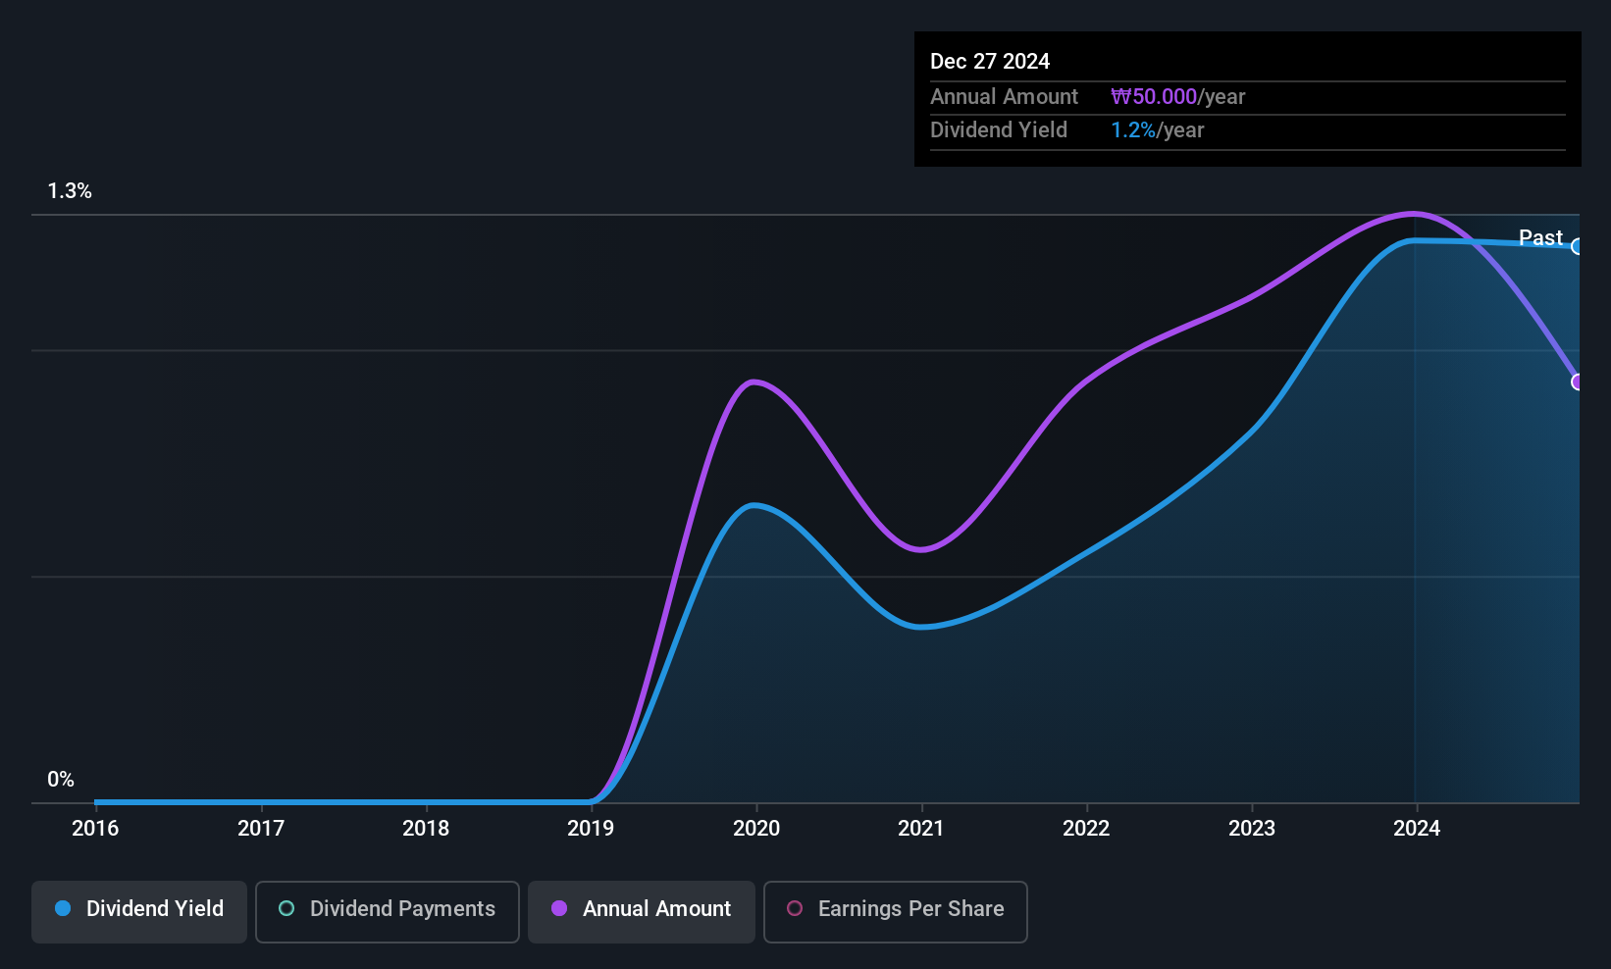The height and width of the screenshot is (969, 1611).
Task: Click the Dividend Yield line endpoint marker
Action: [1578, 247]
